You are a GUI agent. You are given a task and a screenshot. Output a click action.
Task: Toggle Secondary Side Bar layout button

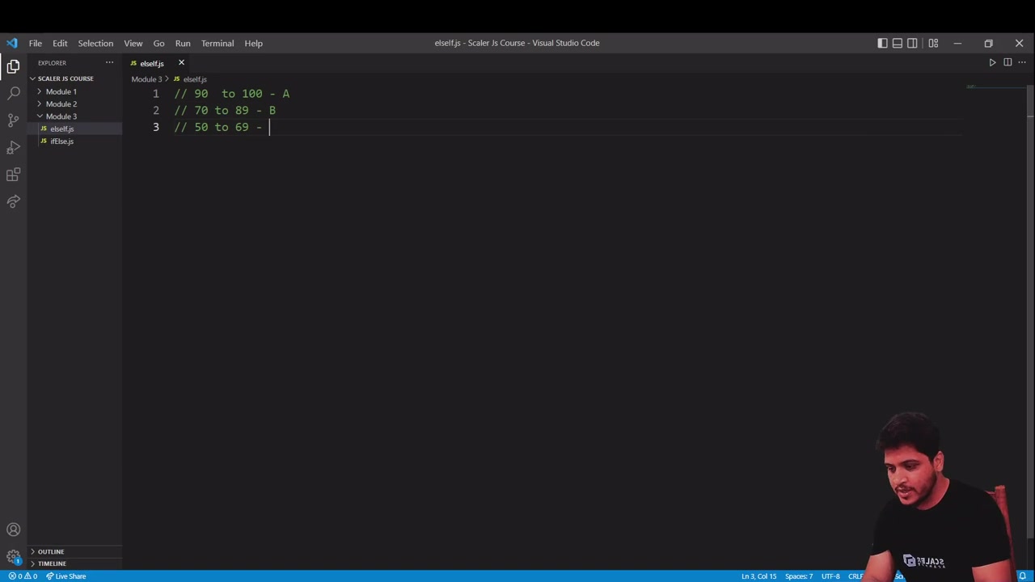pos(912,43)
